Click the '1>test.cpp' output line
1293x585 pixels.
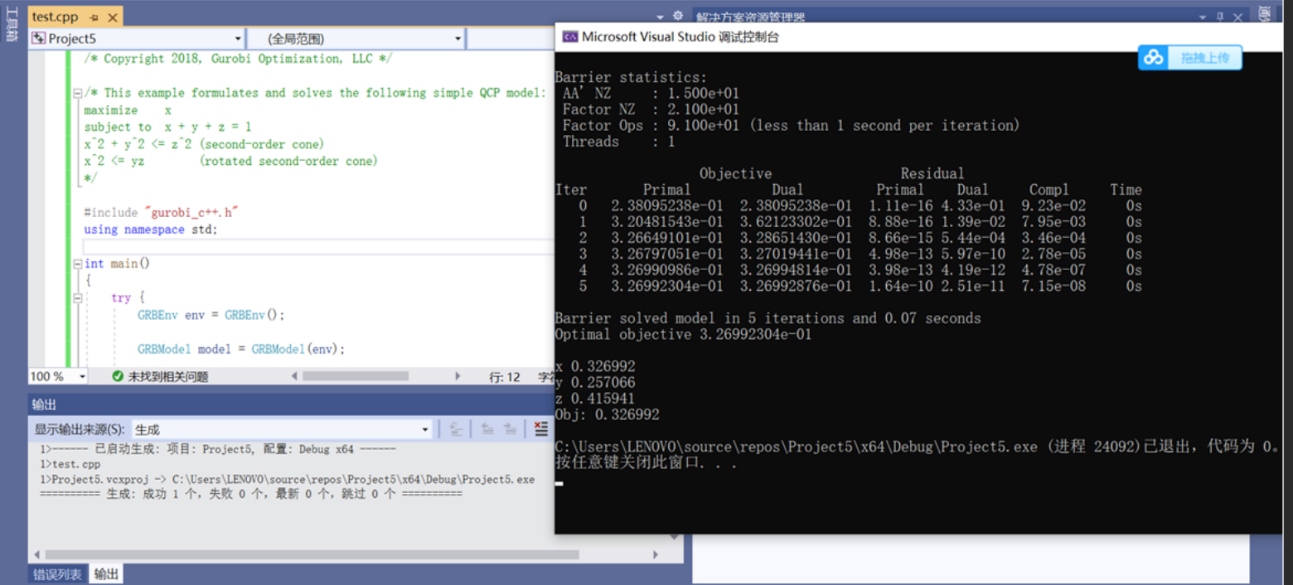click(70, 465)
